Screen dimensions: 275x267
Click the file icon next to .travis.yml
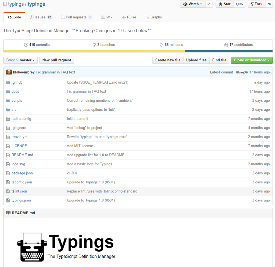(x=8, y=137)
